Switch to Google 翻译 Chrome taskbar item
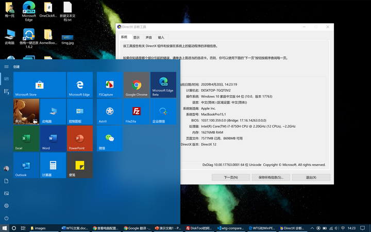 (x=137, y=228)
